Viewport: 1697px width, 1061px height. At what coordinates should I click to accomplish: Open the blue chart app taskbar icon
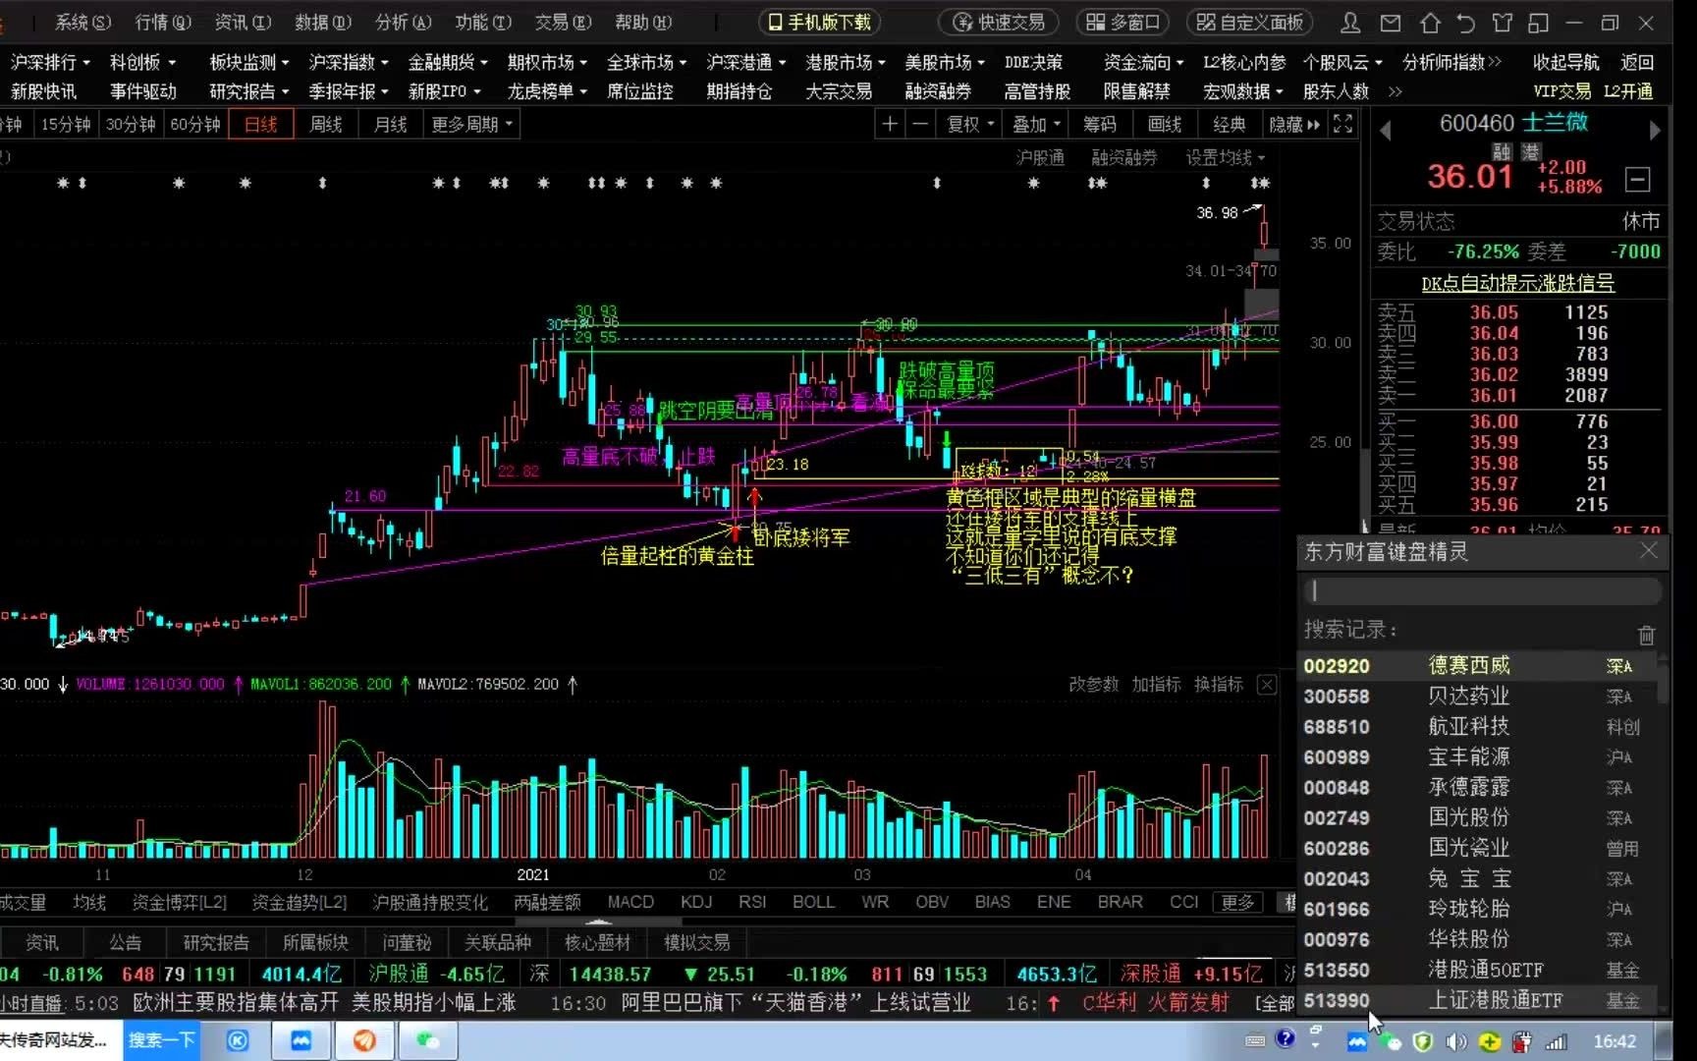click(x=301, y=1040)
